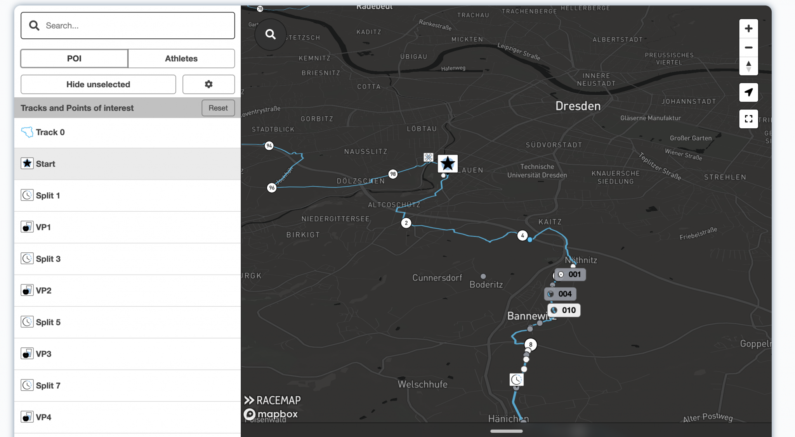Reset tracks and points of interest

point(218,108)
